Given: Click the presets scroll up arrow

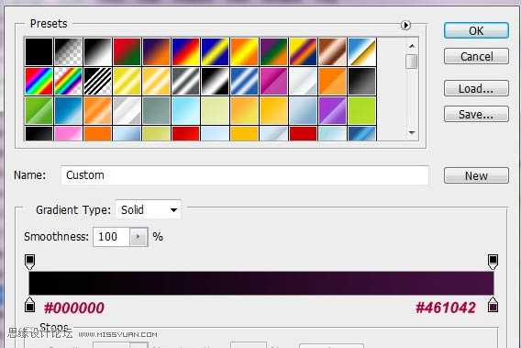Looking at the screenshot, I should [412, 46].
